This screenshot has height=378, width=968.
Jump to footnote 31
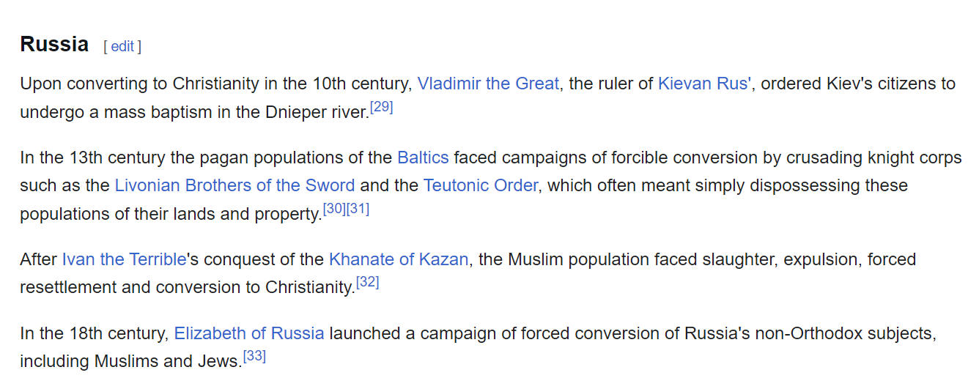click(x=358, y=209)
